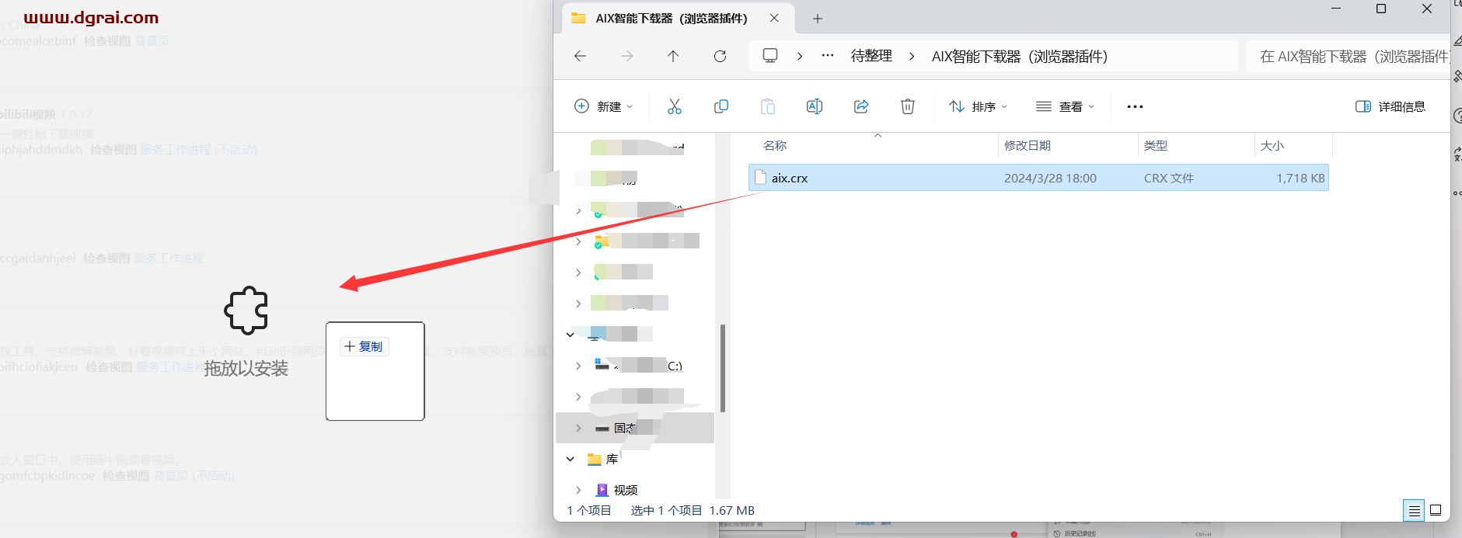This screenshot has height=538, width=1462.
Task: Add a new File Explorer tab
Action: (x=818, y=19)
